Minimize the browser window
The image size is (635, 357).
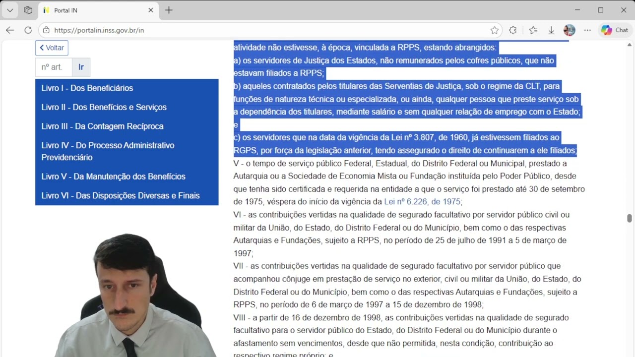577,10
